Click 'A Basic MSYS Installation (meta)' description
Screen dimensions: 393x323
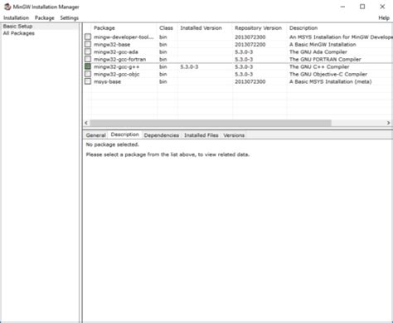[x=330, y=82]
